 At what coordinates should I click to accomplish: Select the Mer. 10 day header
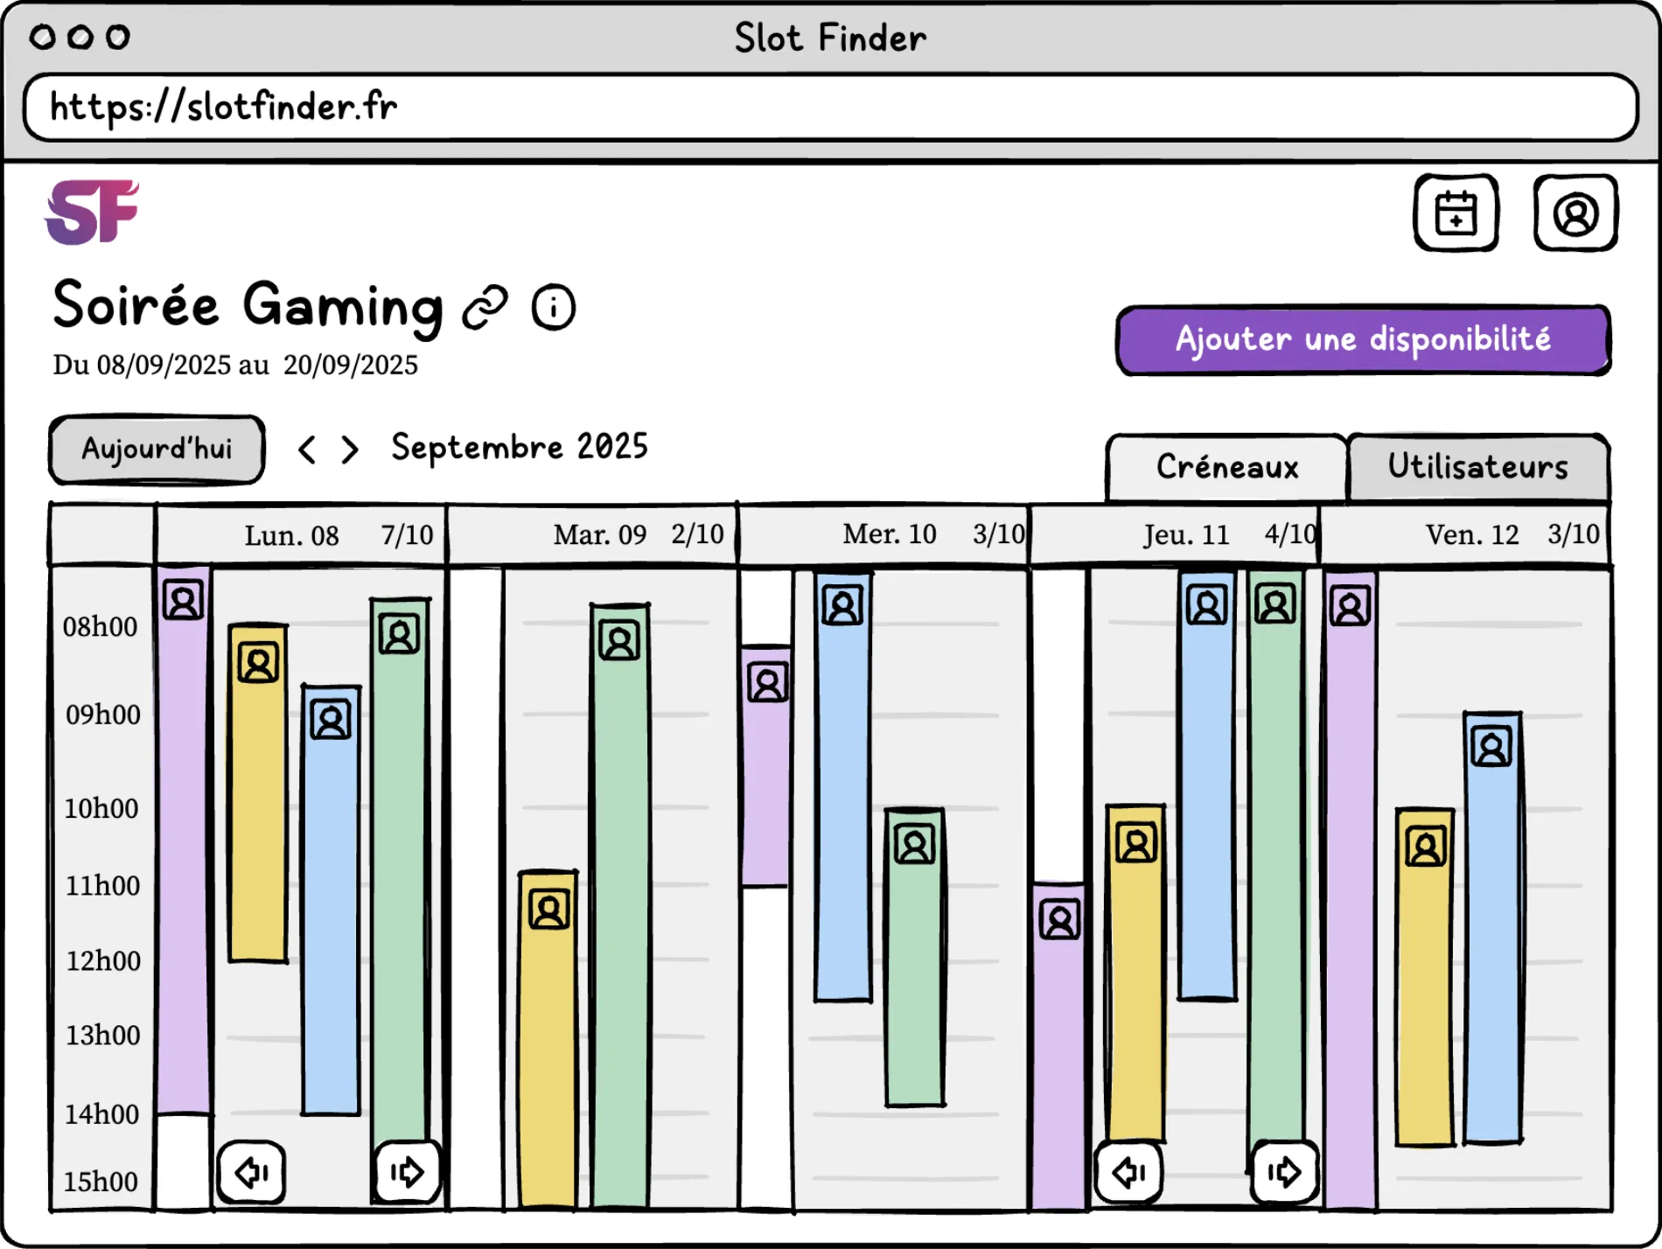(889, 534)
